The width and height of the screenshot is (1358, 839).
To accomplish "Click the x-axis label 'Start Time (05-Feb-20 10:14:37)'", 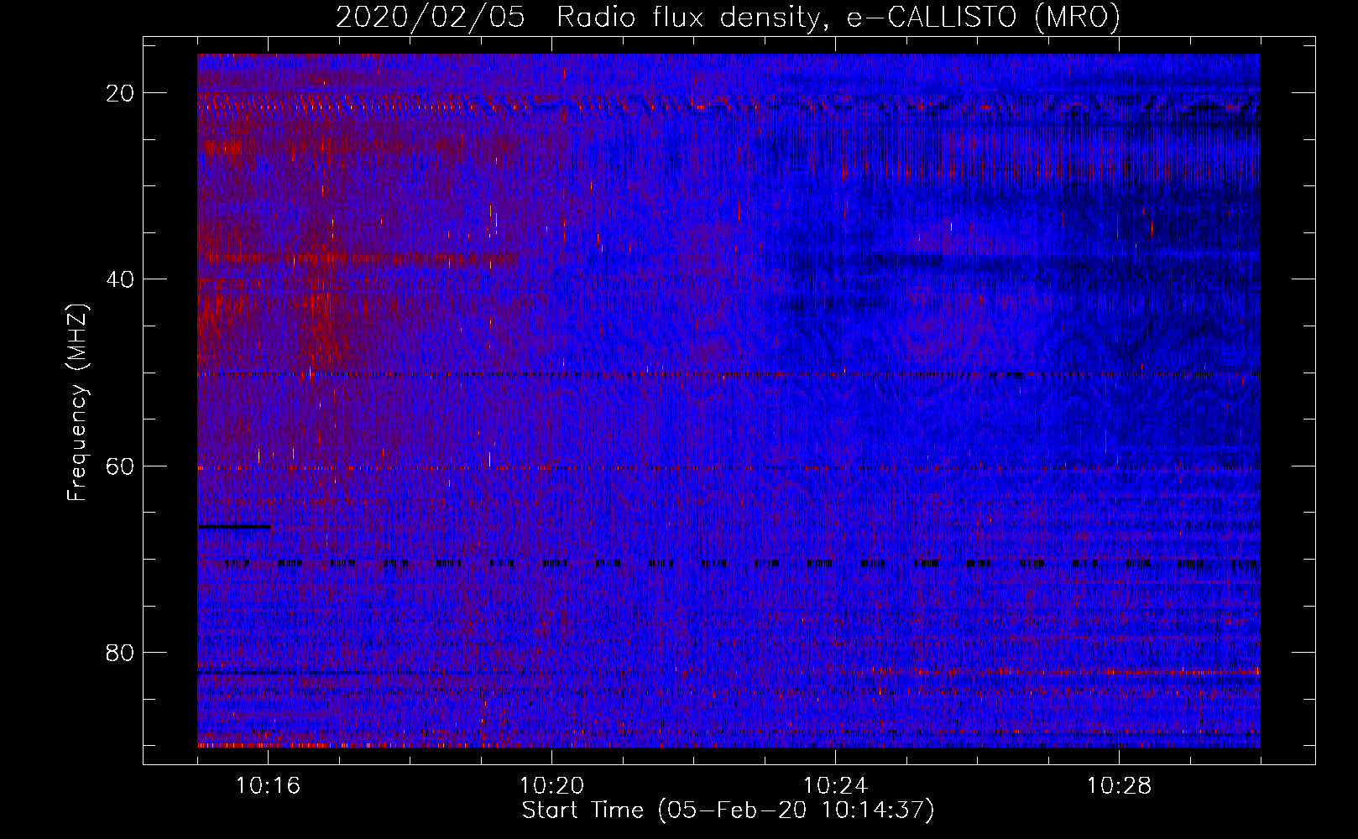I will tap(728, 810).
